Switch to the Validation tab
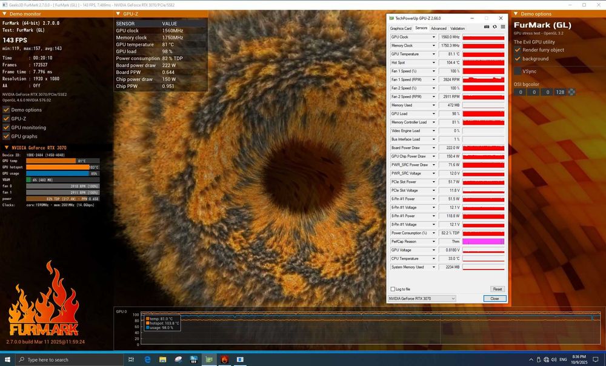 pyautogui.click(x=457, y=28)
